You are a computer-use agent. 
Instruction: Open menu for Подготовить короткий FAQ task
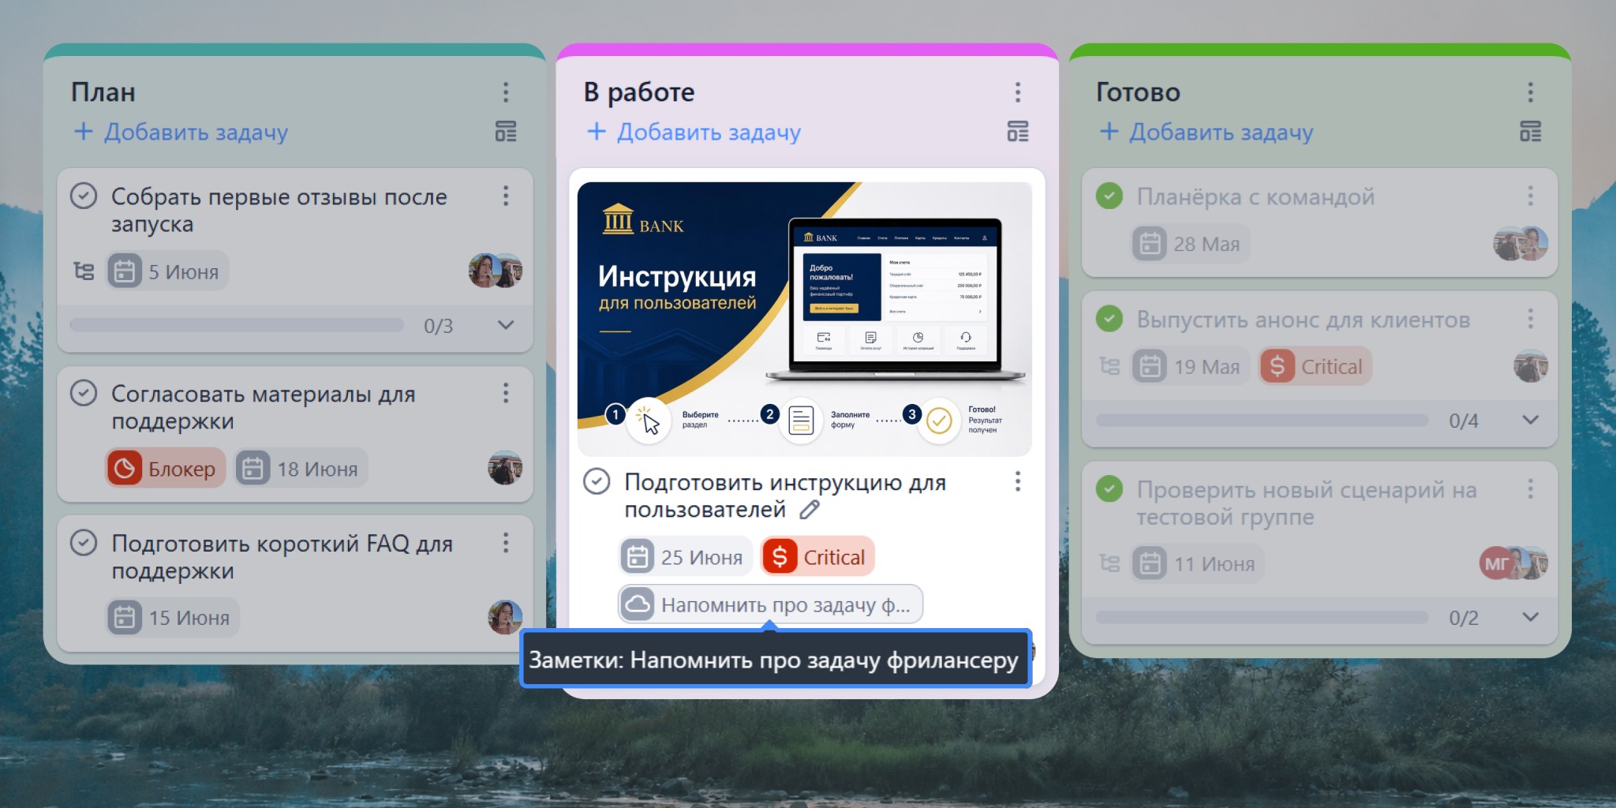(x=506, y=543)
